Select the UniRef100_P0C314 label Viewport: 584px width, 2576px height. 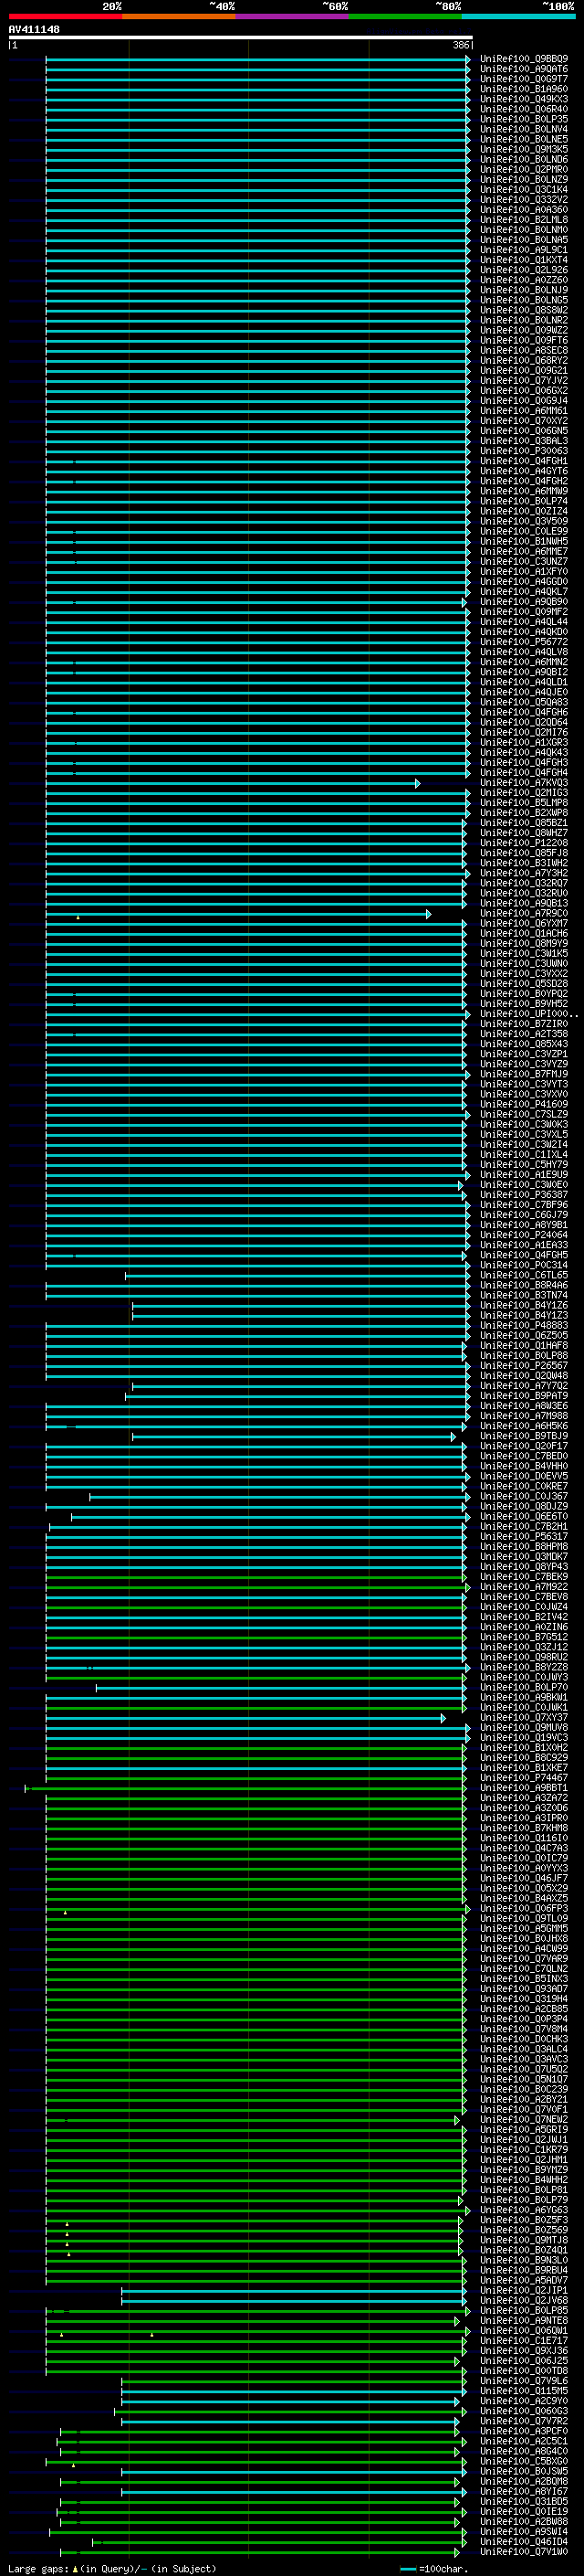[x=524, y=1265]
